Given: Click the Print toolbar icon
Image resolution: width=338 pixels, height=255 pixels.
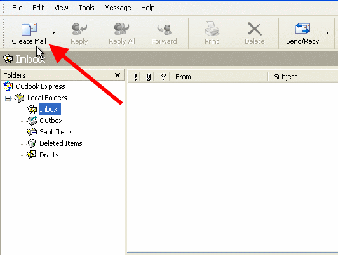Looking at the screenshot, I should tap(212, 29).
